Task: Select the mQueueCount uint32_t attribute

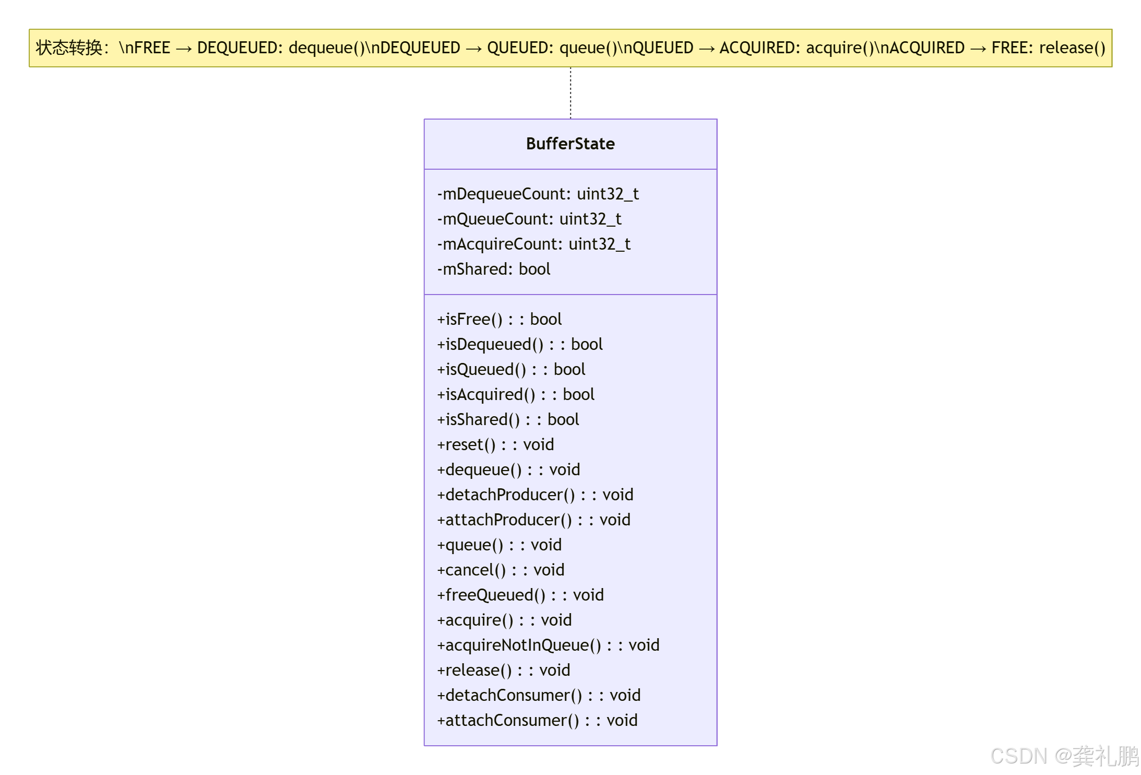Action: (529, 219)
